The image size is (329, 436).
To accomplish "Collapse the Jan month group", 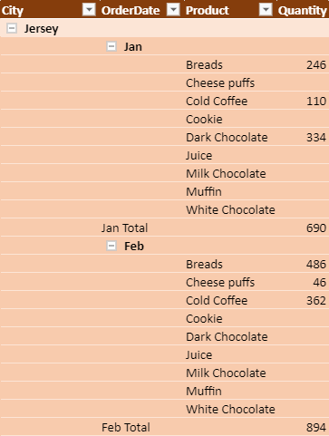I will [x=111, y=46].
